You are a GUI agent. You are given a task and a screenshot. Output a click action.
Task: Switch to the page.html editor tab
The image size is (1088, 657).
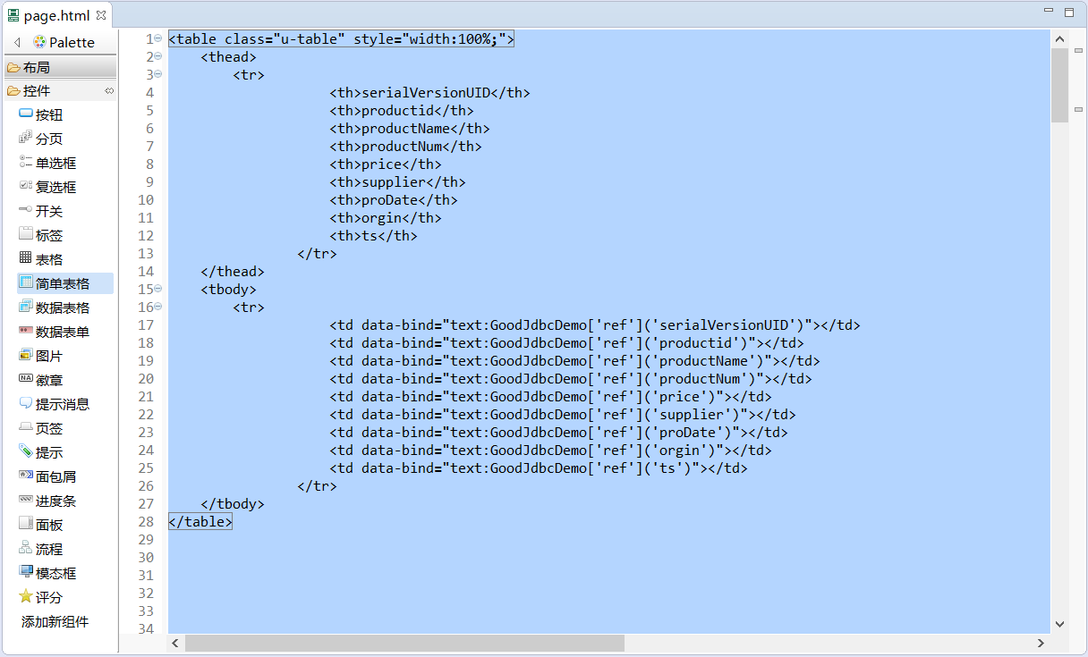56,15
